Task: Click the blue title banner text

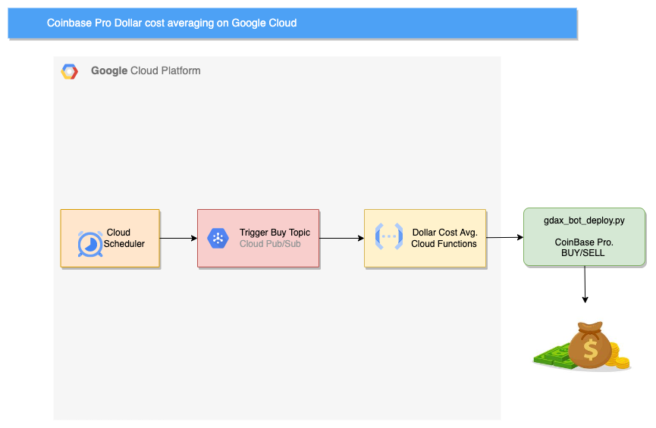Action: 171,23
